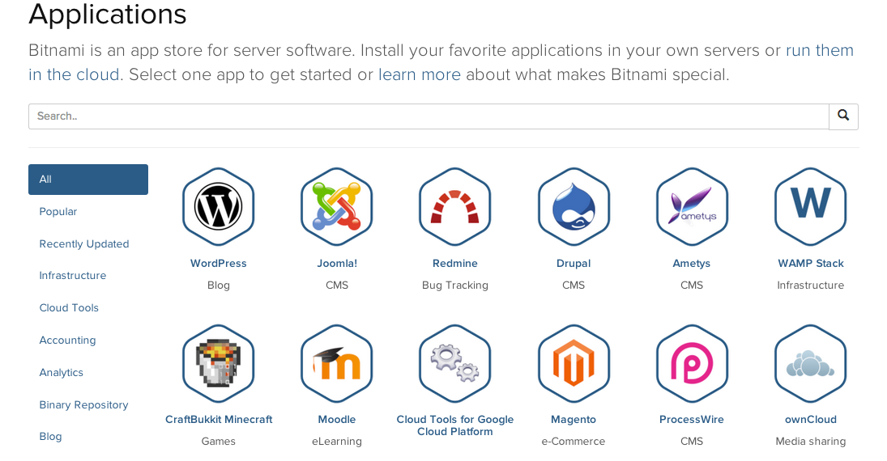Click inside the Search input field
The width and height of the screenshot is (887, 461).
click(429, 116)
